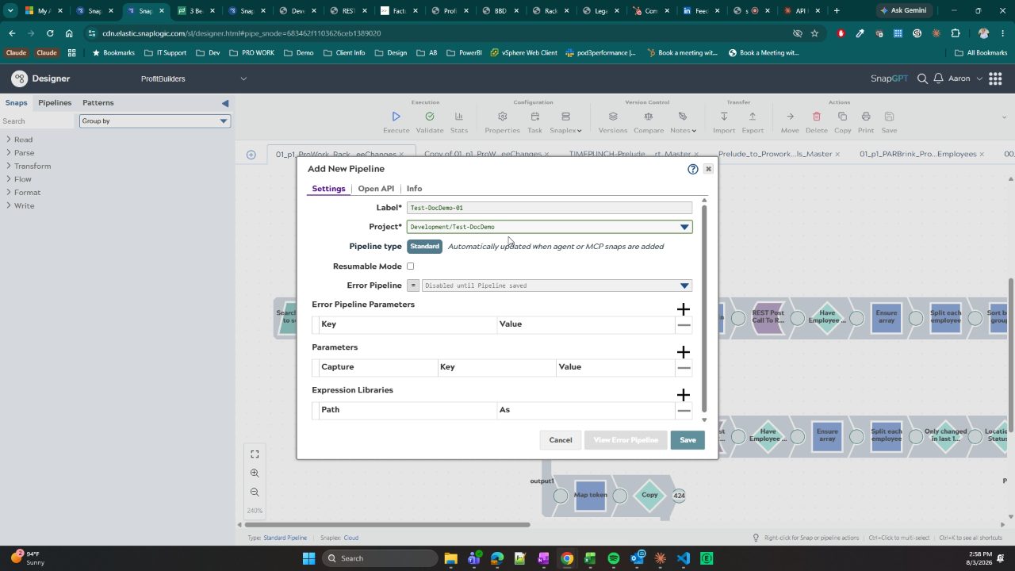Add a row to Parameters table

684,352
